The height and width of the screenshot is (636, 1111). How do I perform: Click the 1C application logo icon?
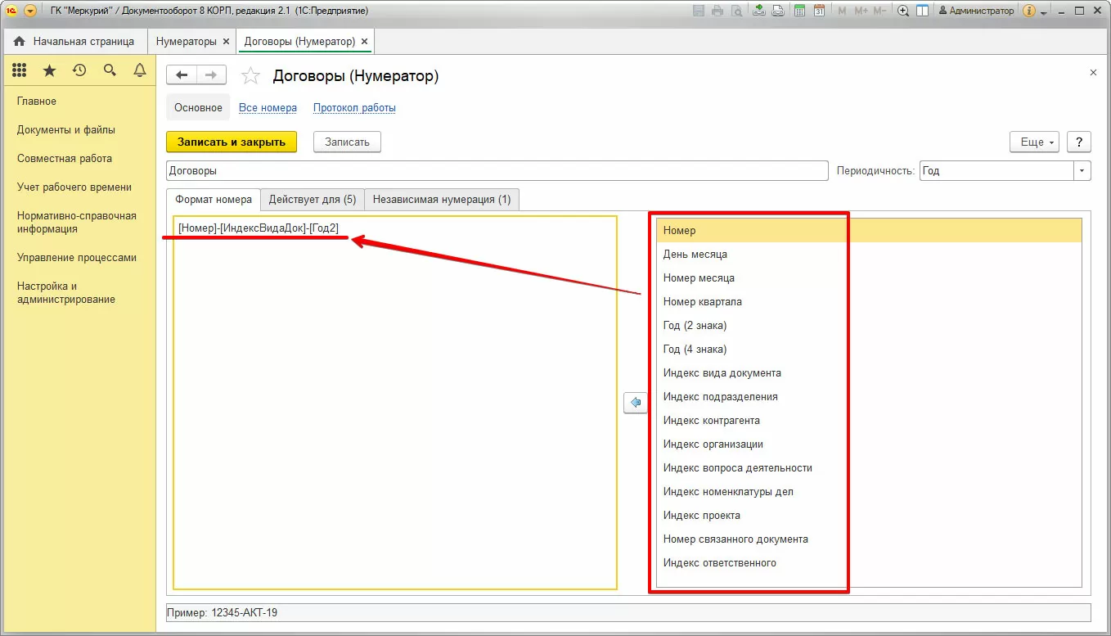point(12,11)
